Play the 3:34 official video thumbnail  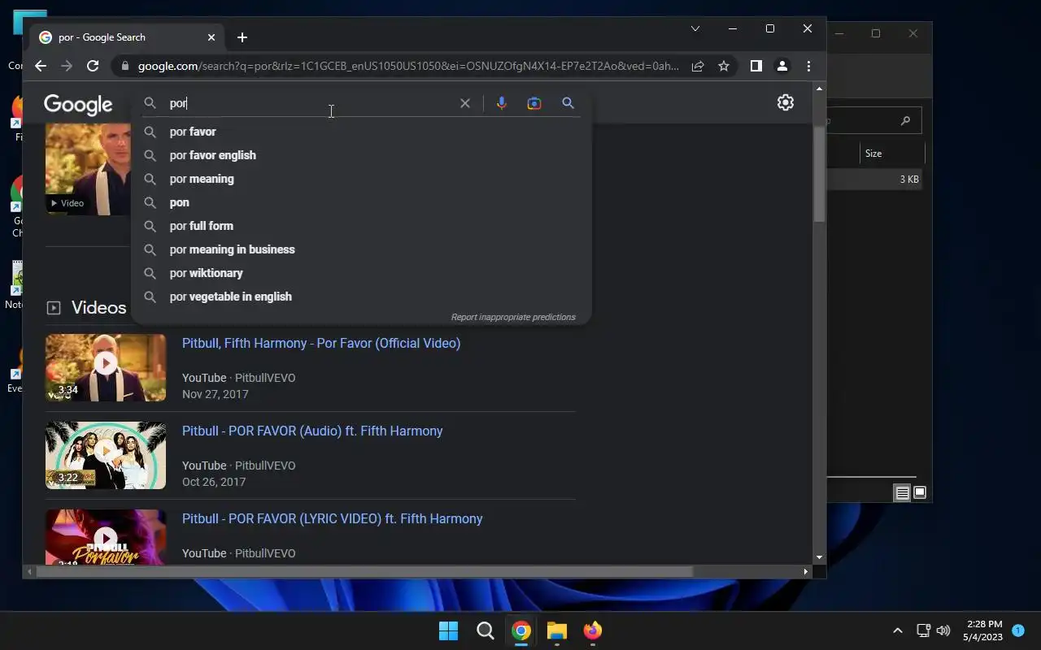tap(106, 367)
